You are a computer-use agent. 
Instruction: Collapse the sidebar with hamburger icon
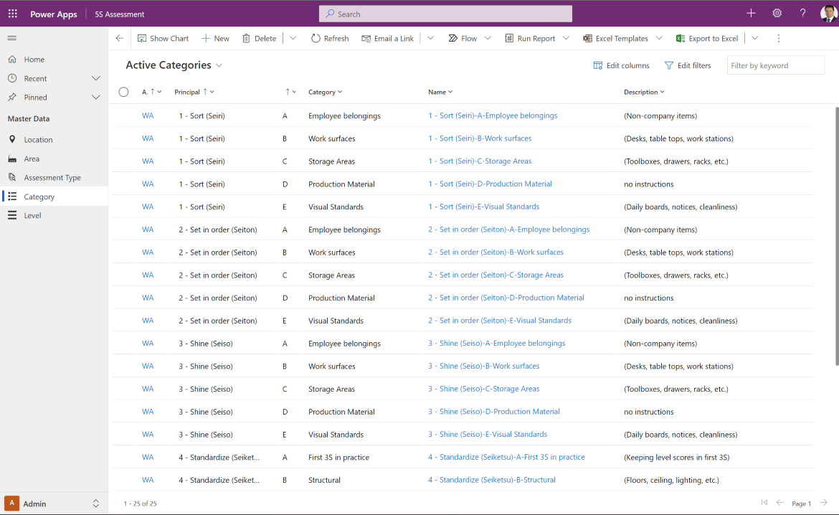pyautogui.click(x=11, y=38)
